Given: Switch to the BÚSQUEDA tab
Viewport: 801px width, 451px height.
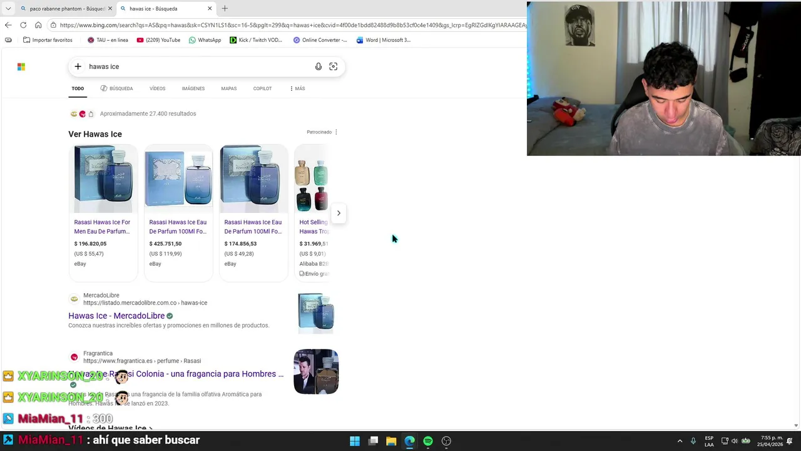Looking at the screenshot, I should click(116, 89).
